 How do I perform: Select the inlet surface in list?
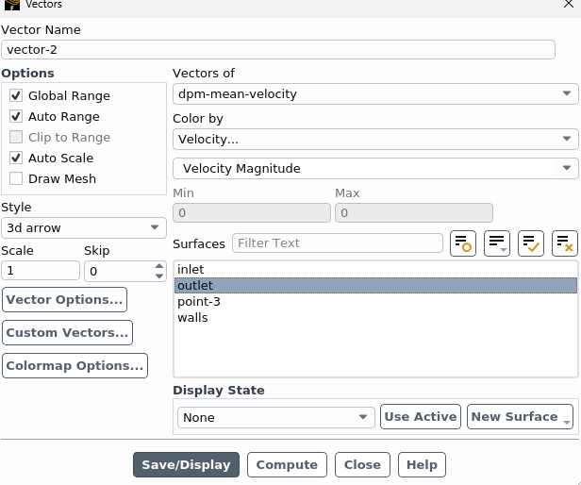pos(191,270)
